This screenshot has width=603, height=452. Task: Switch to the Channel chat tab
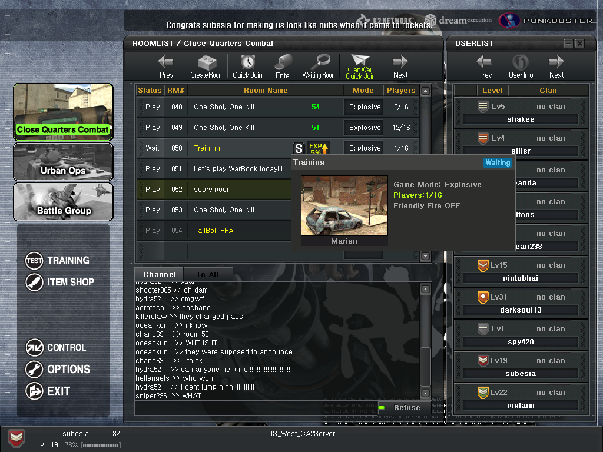[x=159, y=274]
